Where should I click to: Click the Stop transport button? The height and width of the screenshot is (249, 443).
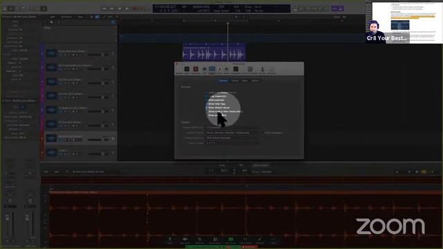[120, 8]
